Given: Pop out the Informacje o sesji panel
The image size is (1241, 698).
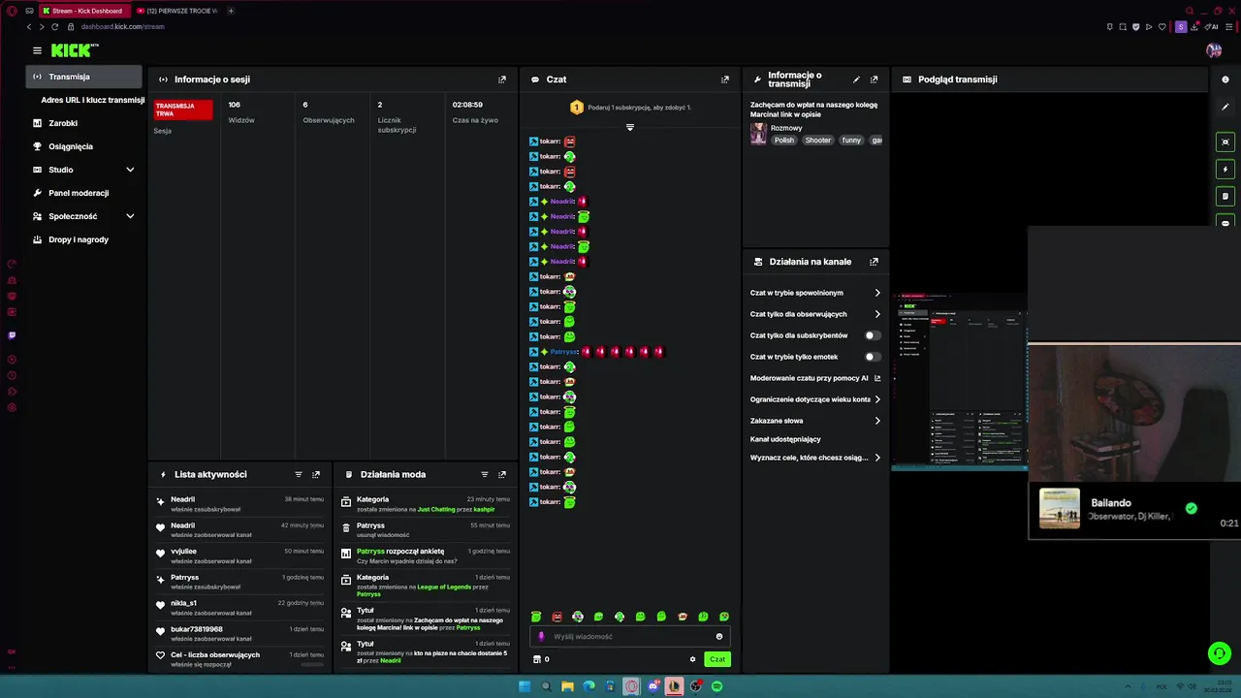Looking at the screenshot, I should coord(501,79).
